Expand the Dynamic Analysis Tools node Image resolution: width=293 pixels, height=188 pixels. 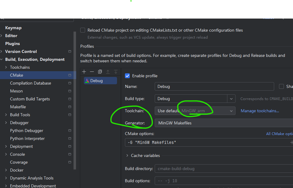(6, 178)
